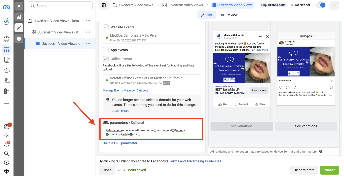Click the ellipsis on the Facebook ad preview
The image size is (344, 177).
(x=261, y=36)
